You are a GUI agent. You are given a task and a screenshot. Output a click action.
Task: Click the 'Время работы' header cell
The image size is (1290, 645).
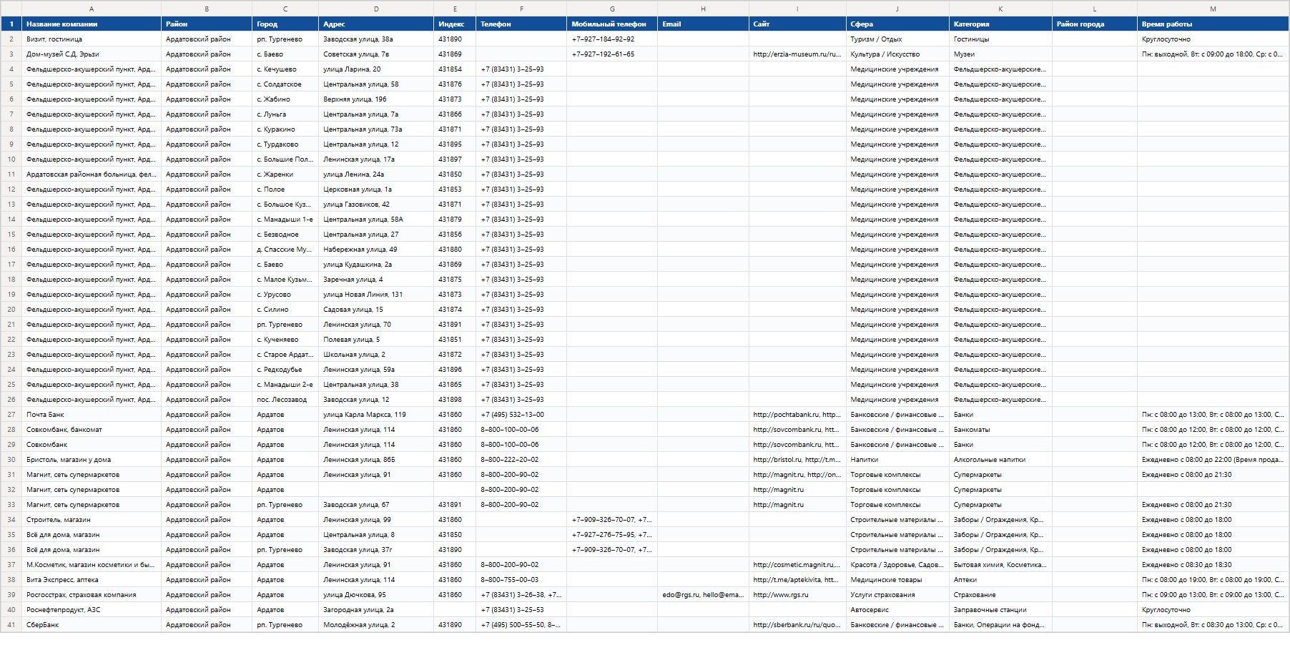point(1213,24)
